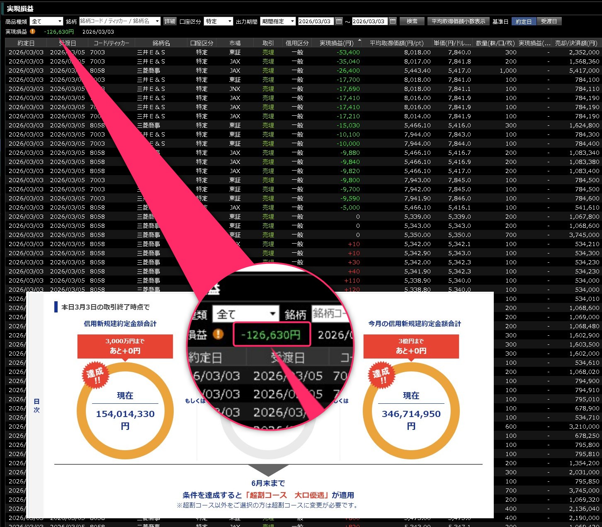Expand the 口座区分 dropdown set to 特定
The width and height of the screenshot is (602, 527).
pyautogui.click(x=218, y=21)
